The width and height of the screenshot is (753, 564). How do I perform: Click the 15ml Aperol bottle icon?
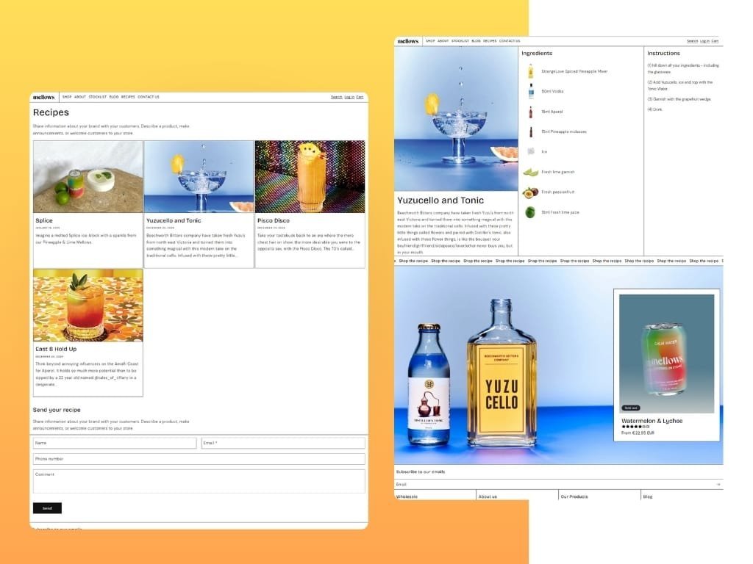click(x=531, y=112)
